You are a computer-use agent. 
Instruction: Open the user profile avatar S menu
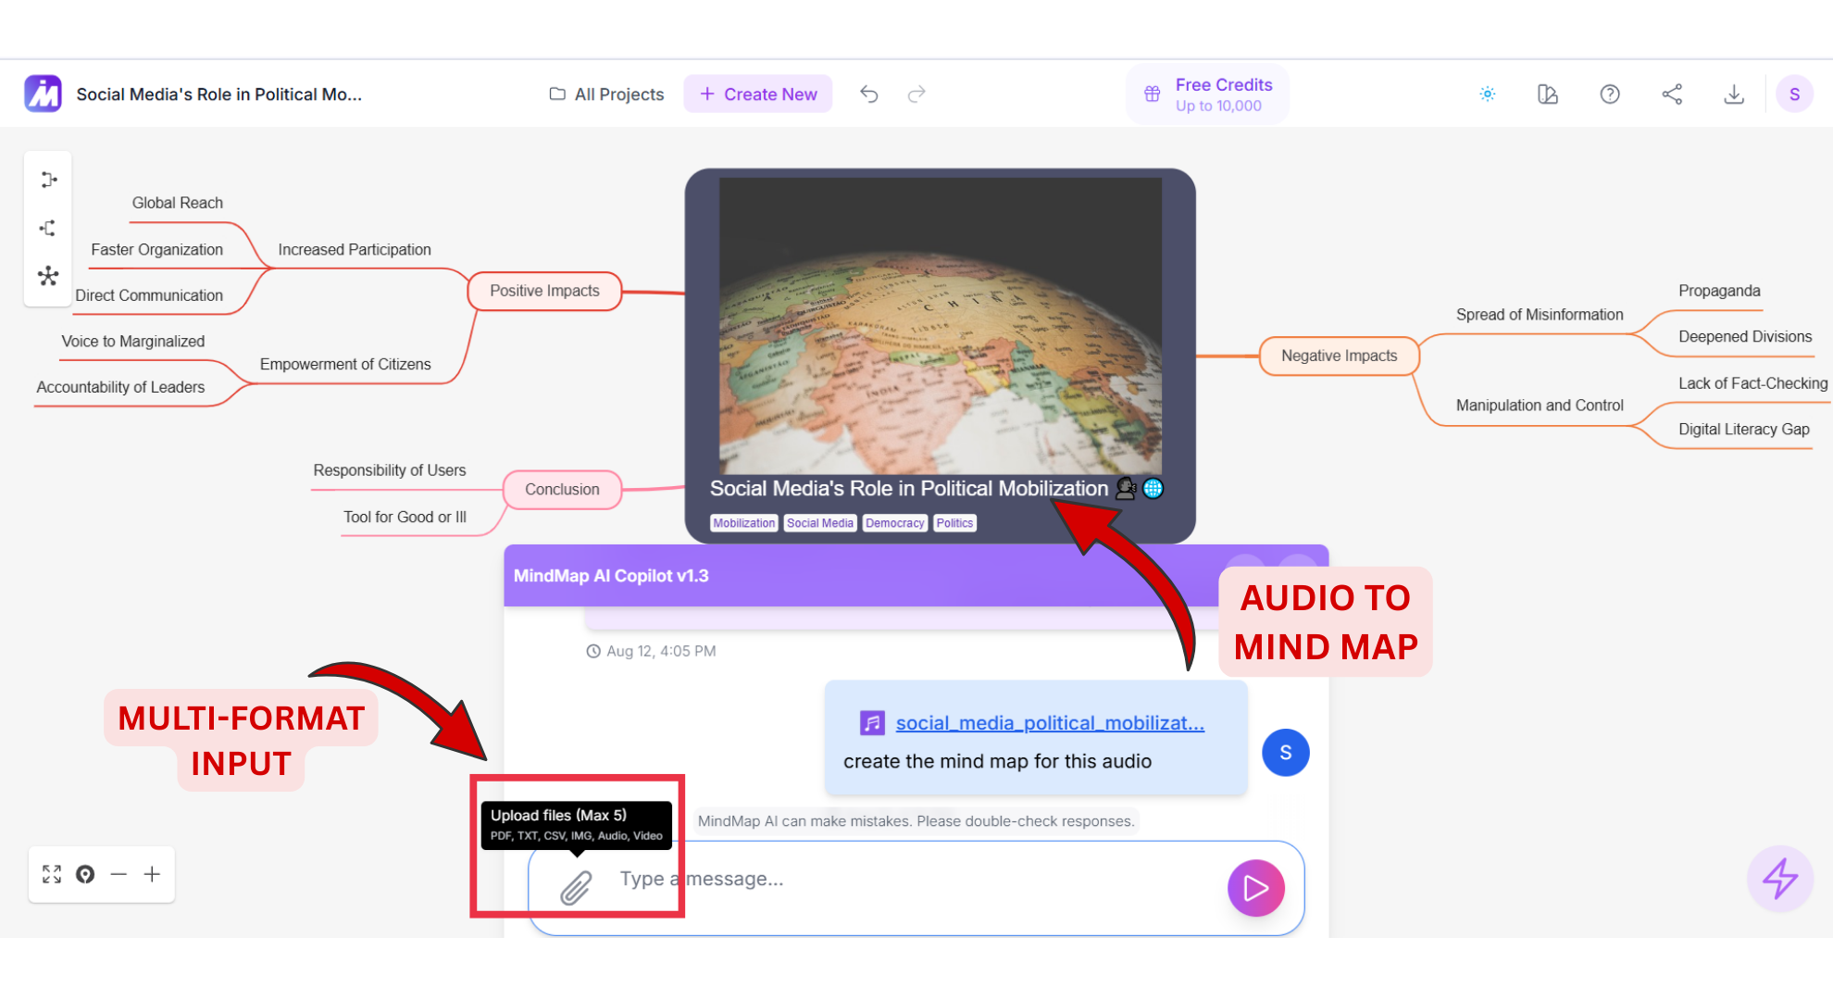pos(1793,94)
